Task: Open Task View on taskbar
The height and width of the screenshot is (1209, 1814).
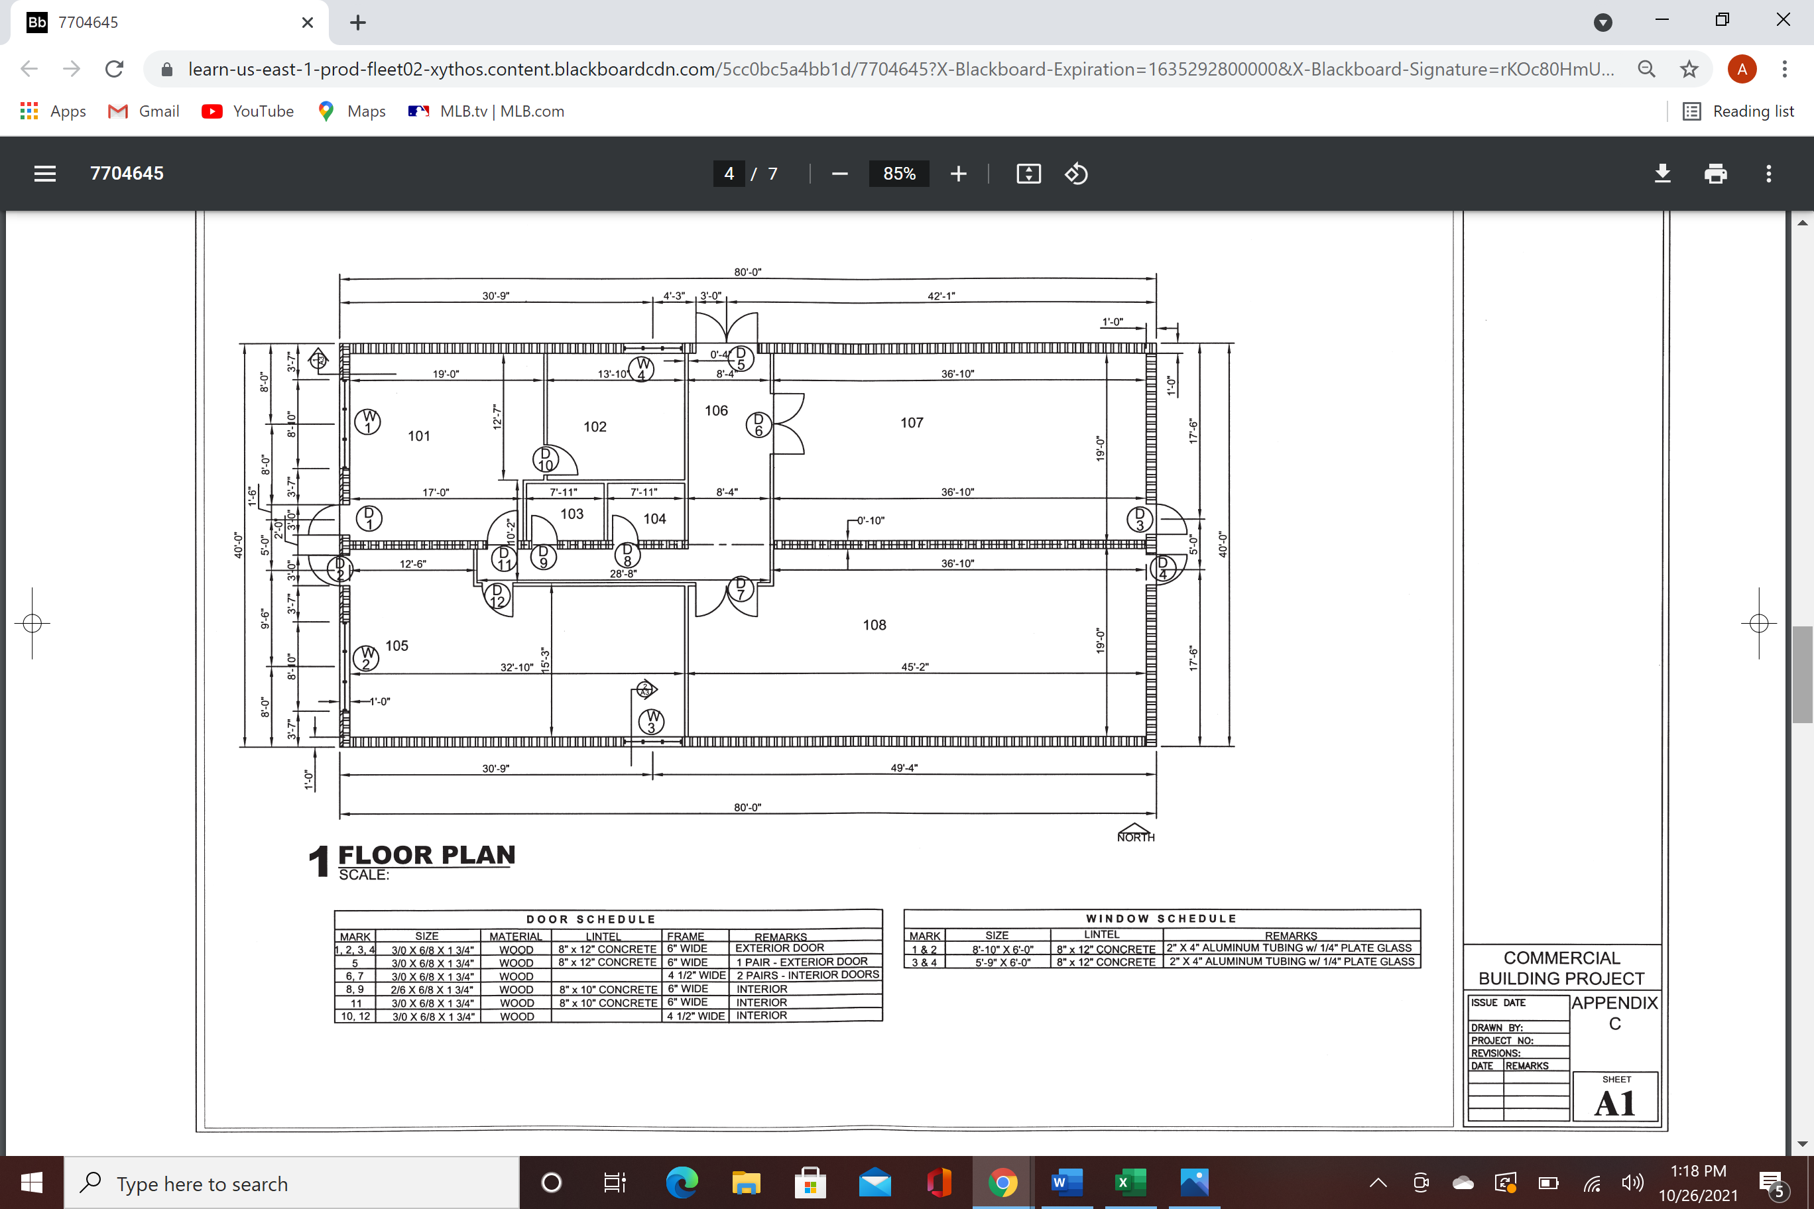Action: point(615,1182)
